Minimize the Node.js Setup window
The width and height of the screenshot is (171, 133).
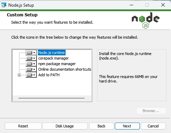(x=131, y=5)
